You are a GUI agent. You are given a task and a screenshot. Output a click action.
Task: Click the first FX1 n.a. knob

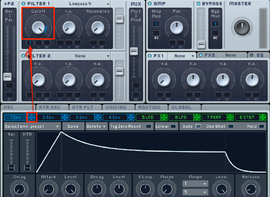point(164,80)
